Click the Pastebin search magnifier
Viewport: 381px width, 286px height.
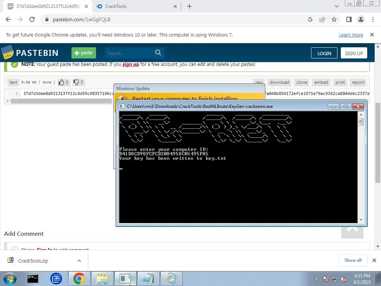click(158, 53)
